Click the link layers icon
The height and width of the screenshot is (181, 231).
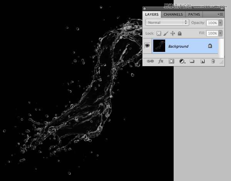151,61
